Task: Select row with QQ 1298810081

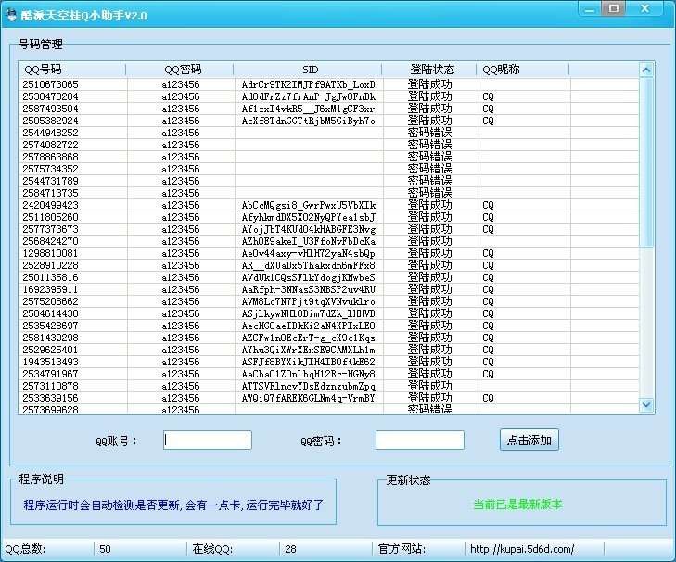Action: click(329, 253)
